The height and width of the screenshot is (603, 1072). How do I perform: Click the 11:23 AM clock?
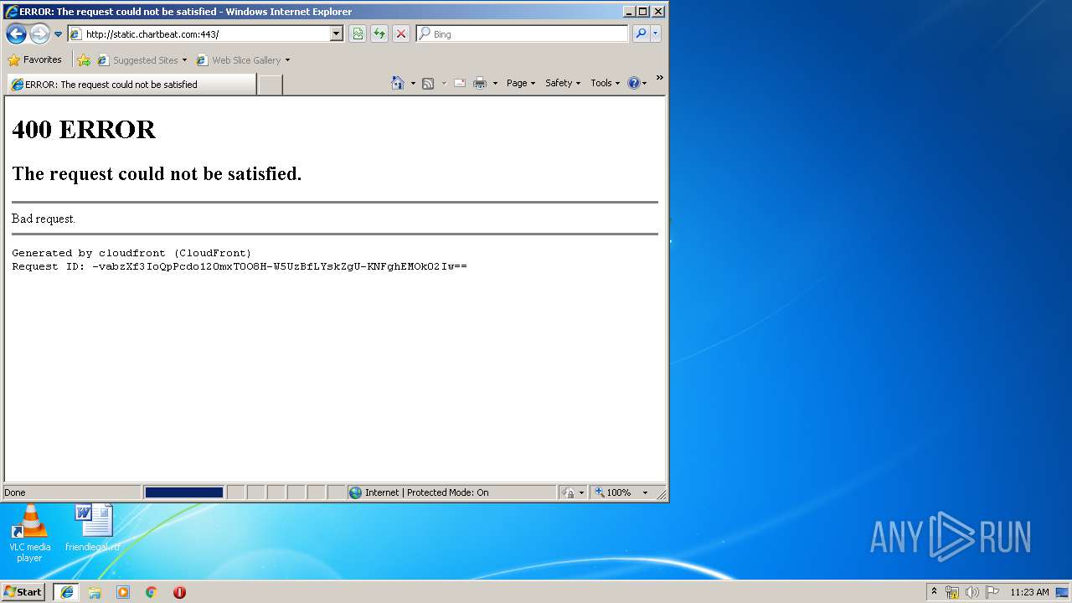click(1029, 592)
